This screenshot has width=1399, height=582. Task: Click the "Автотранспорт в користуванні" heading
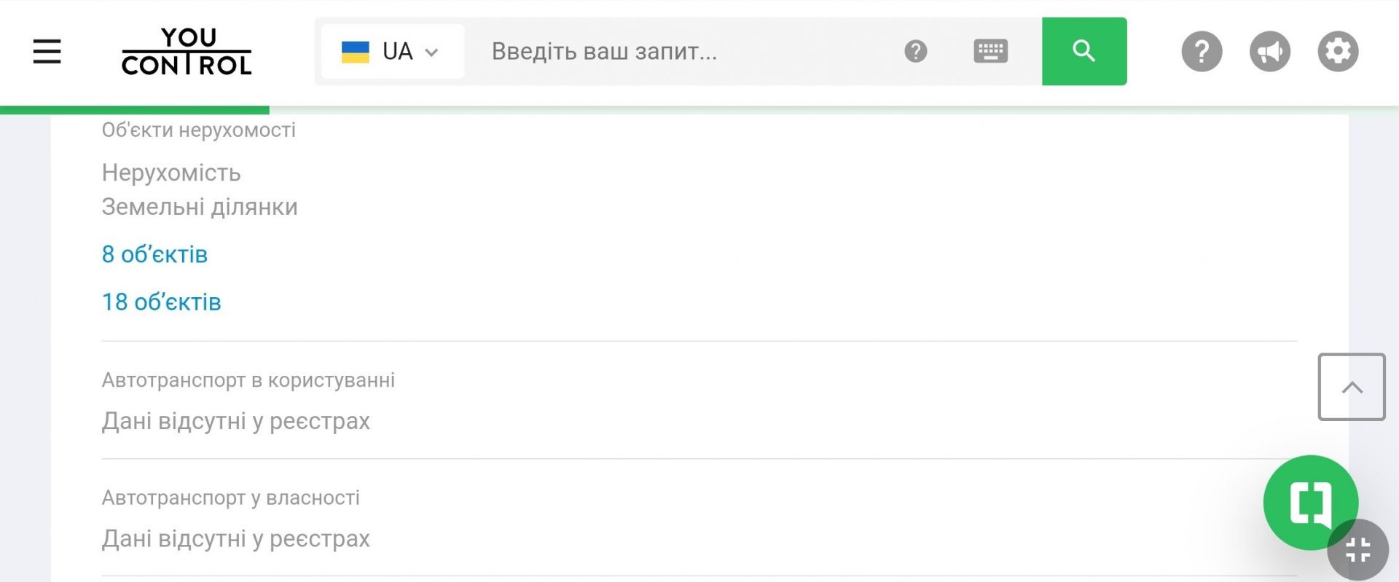coord(248,380)
